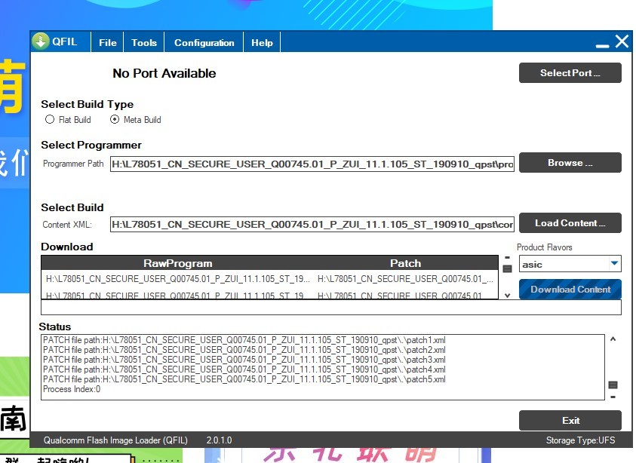
Task: Click the status line ending in patch5.xml
Action: [244, 379]
